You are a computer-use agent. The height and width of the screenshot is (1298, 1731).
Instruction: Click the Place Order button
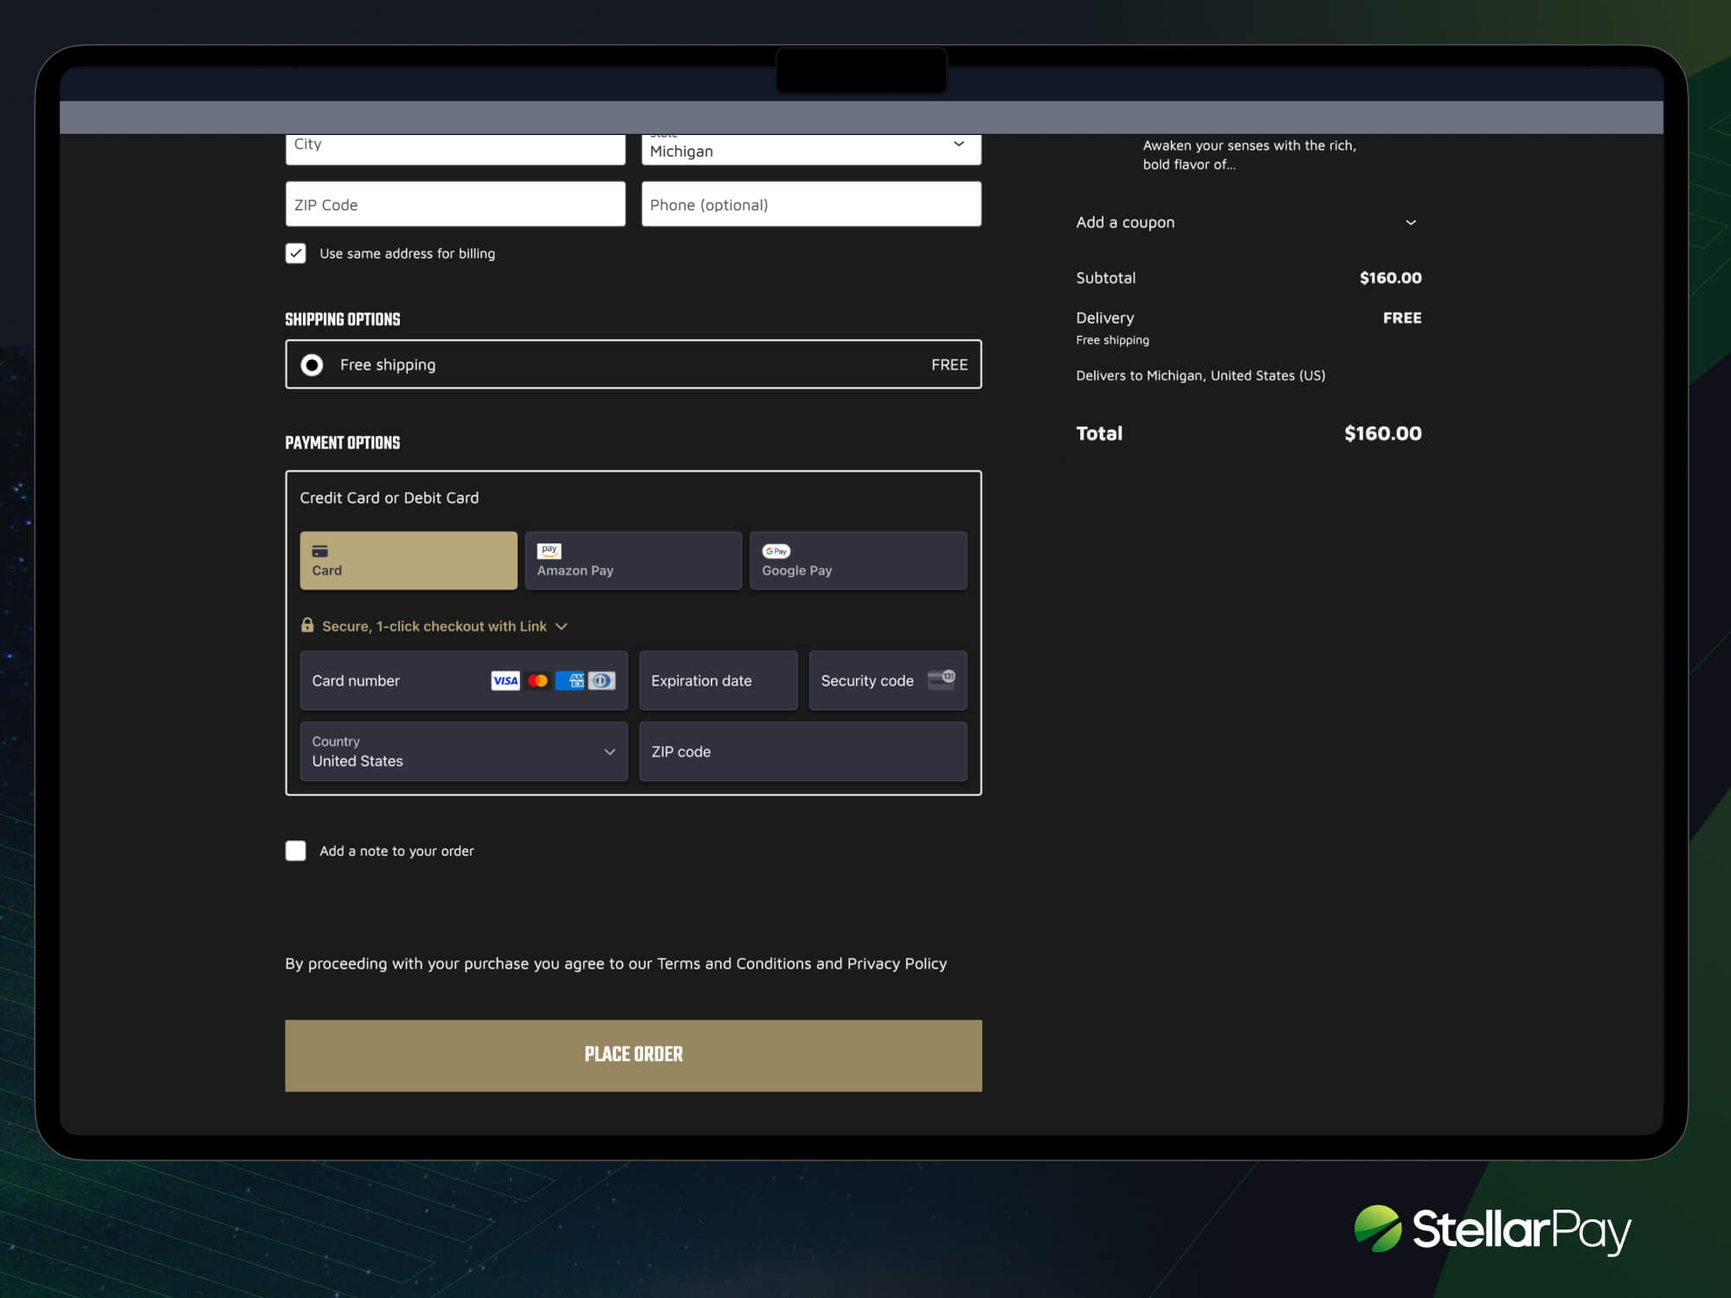(x=634, y=1055)
